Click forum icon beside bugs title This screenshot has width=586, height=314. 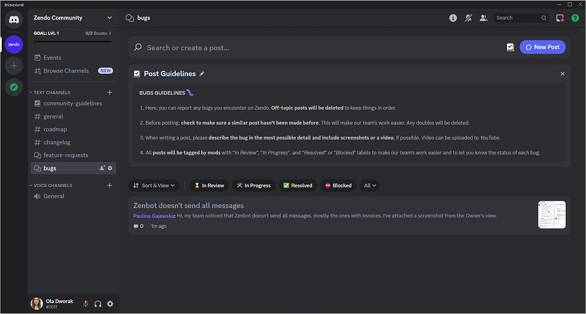pyautogui.click(x=129, y=18)
